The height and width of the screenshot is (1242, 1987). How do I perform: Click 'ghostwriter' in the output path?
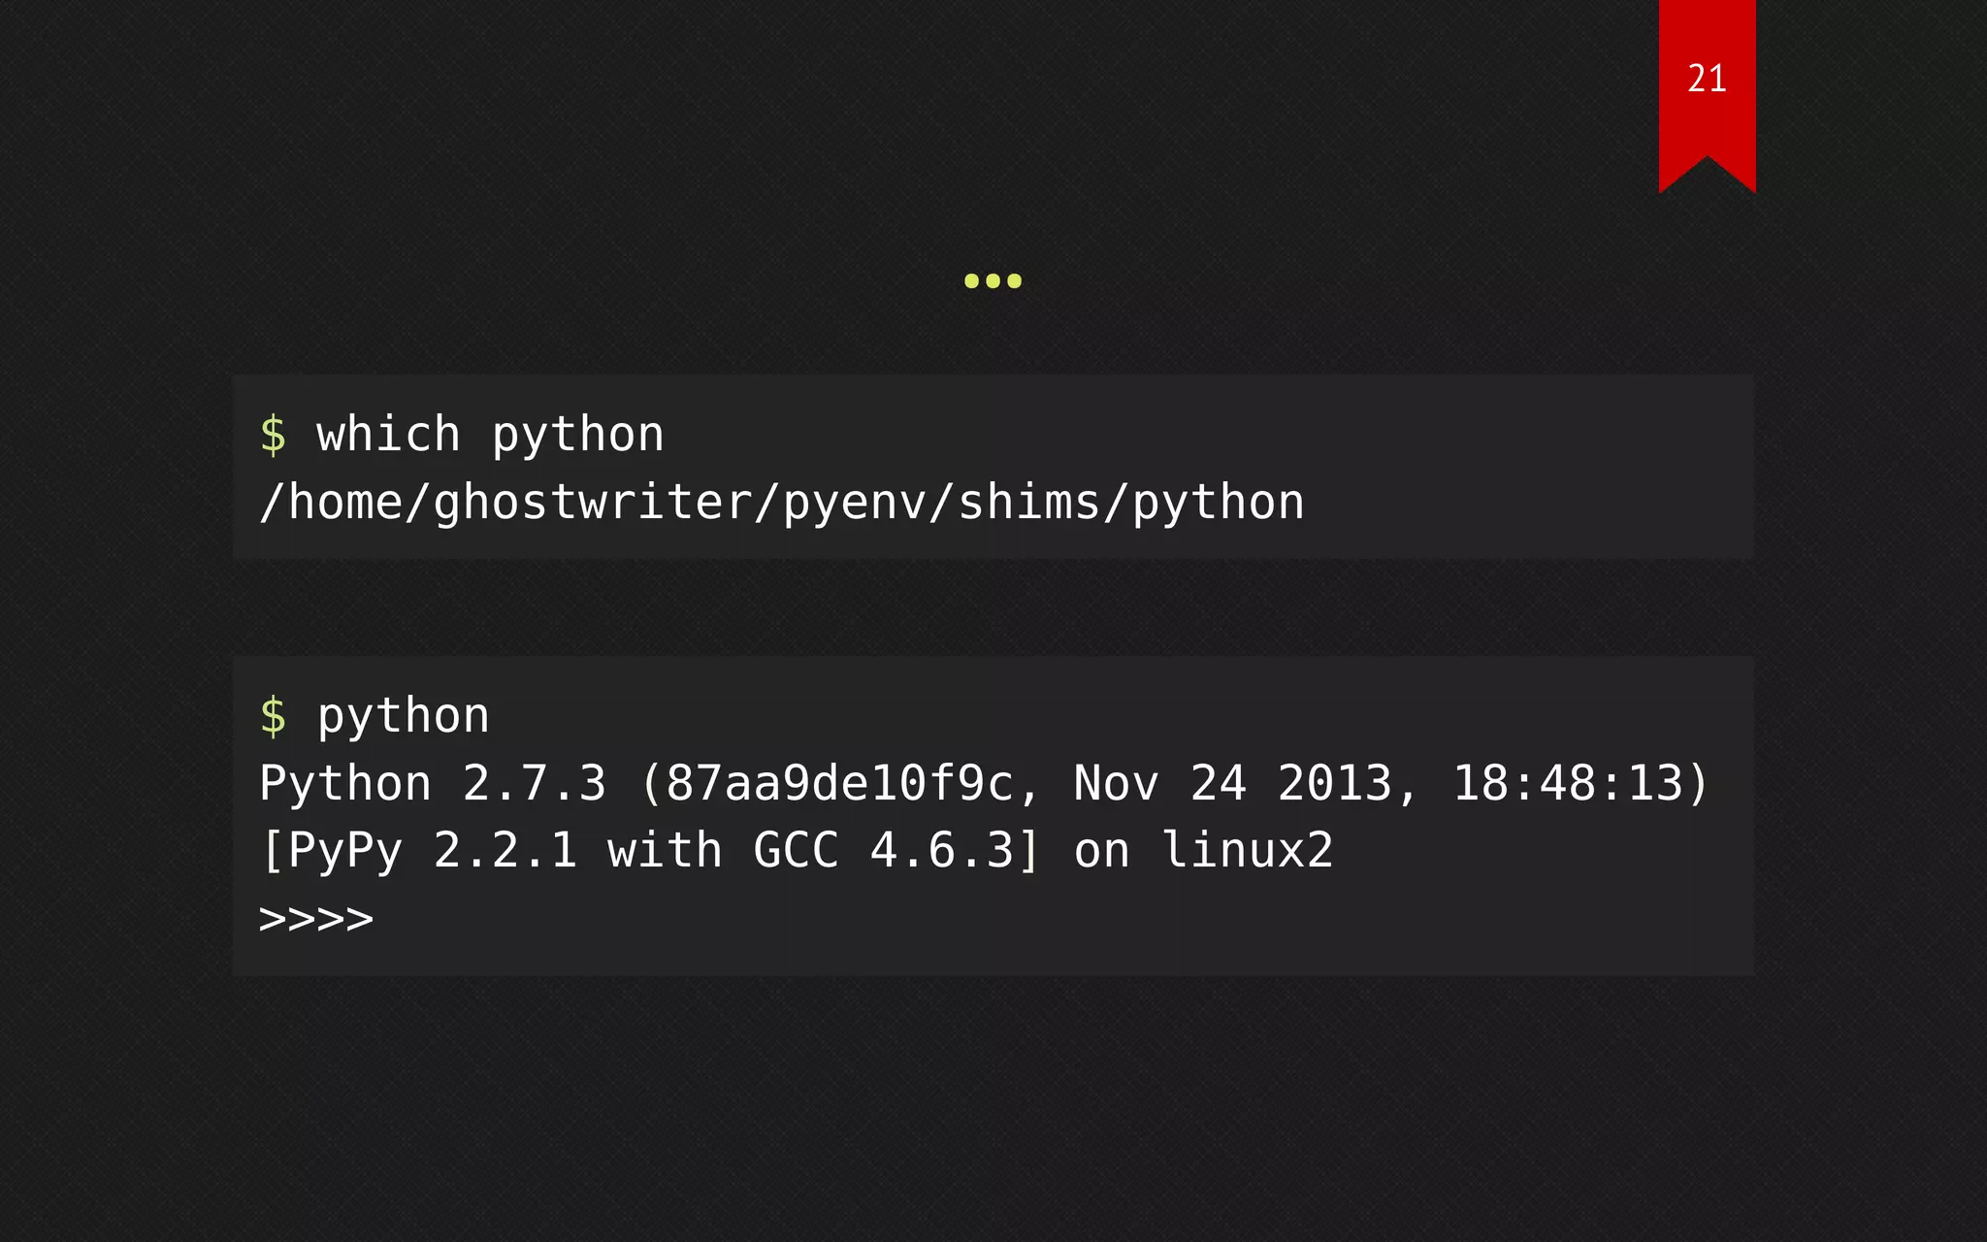tap(593, 504)
